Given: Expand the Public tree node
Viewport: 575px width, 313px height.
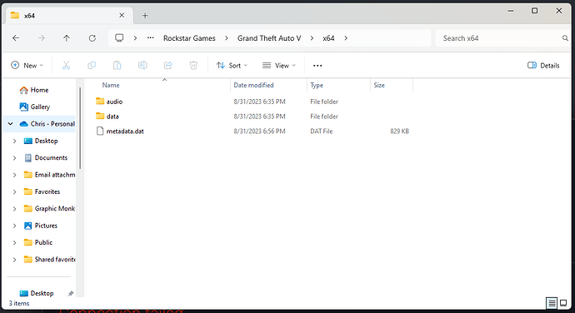Looking at the screenshot, I should (14, 242).
